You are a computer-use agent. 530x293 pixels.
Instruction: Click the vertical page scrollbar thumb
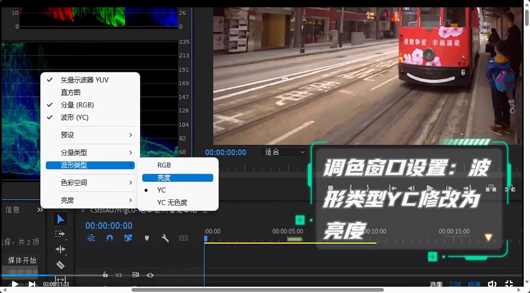527,18
